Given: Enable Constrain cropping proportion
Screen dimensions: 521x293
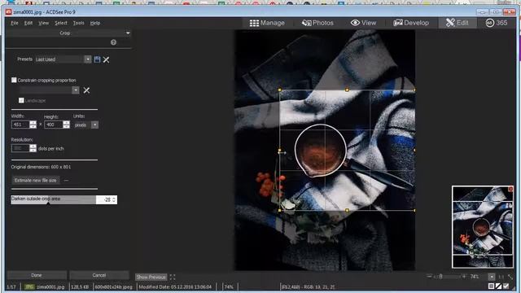Looking at the screenshot, I should [x=14, y=80].
